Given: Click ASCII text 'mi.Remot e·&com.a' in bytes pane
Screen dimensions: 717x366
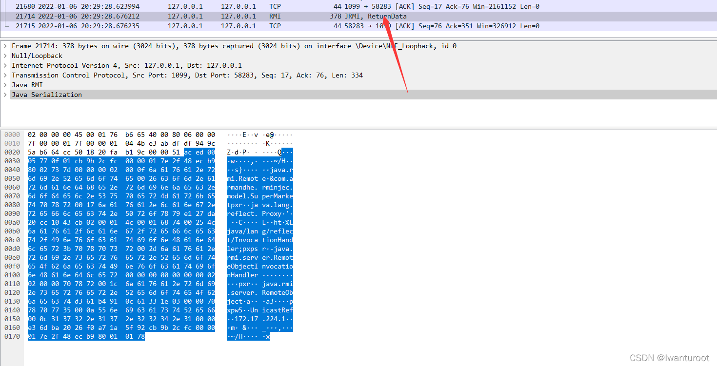Looking at the screenshot, I should (260, 178).
